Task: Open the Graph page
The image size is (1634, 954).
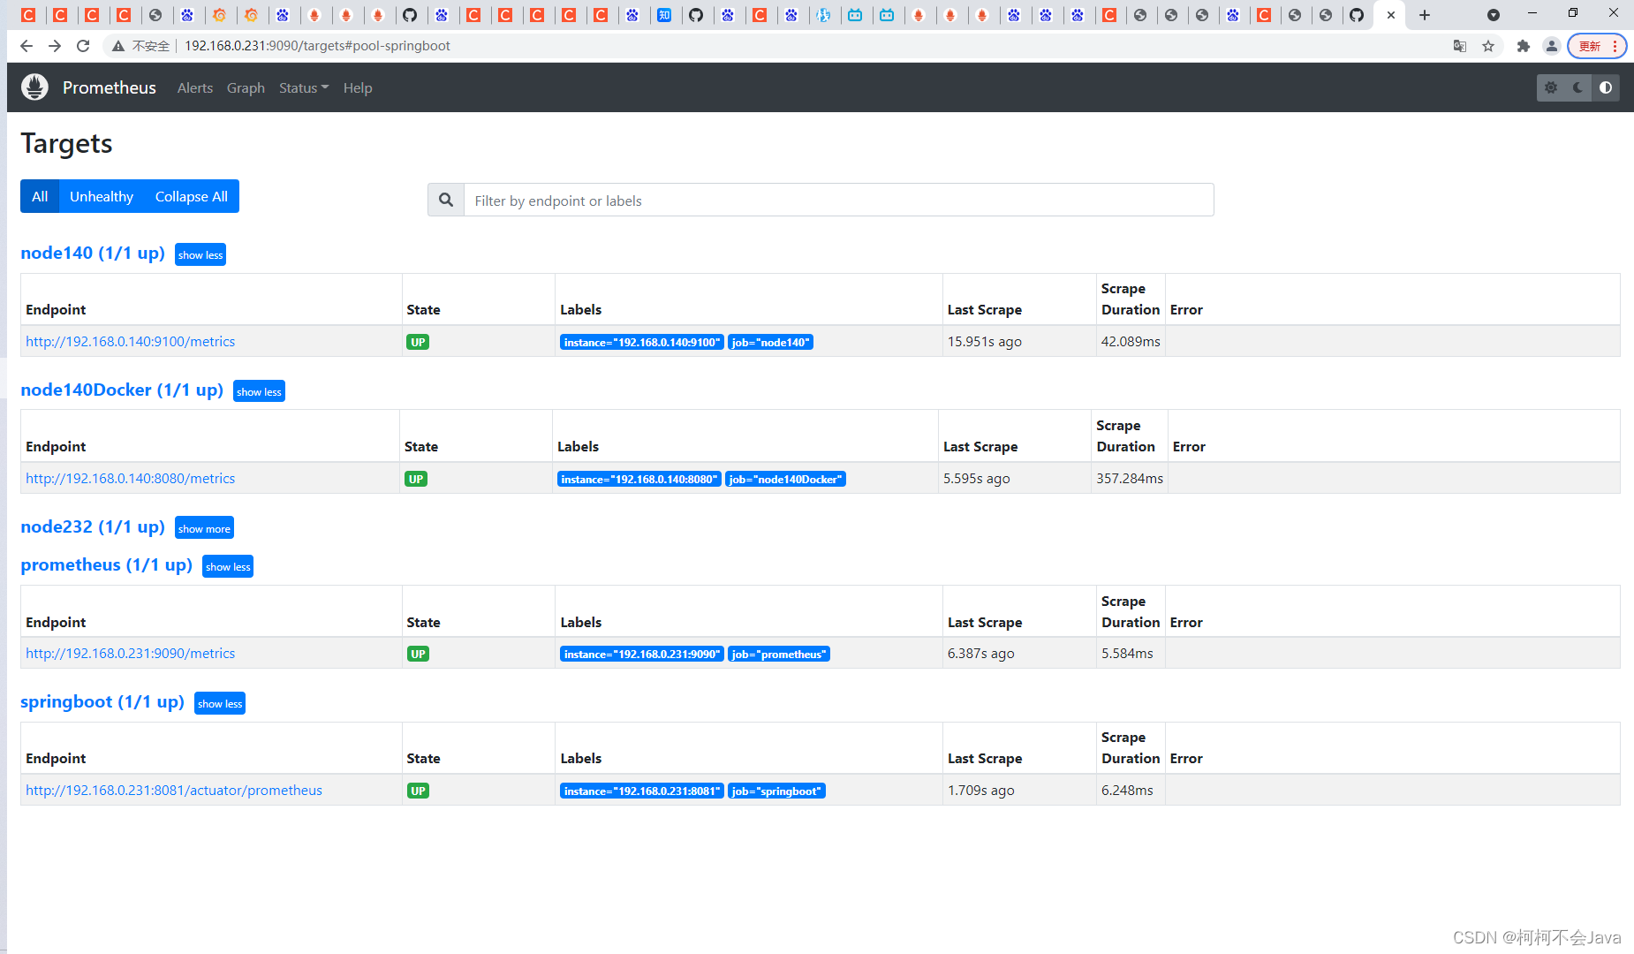Action: pos(246,87)
